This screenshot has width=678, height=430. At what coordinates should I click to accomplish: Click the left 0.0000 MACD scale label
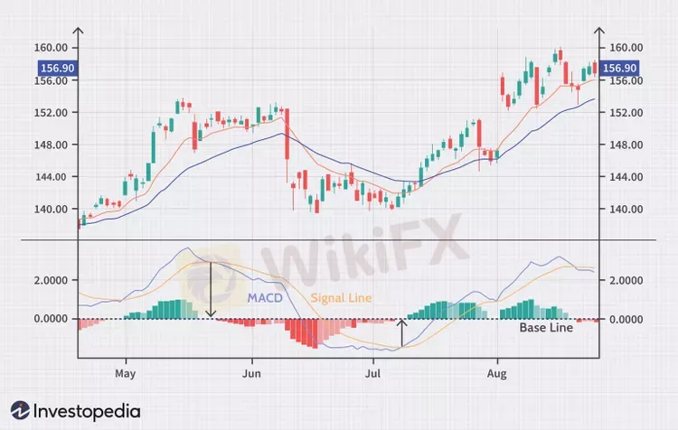tap(51, 319)
